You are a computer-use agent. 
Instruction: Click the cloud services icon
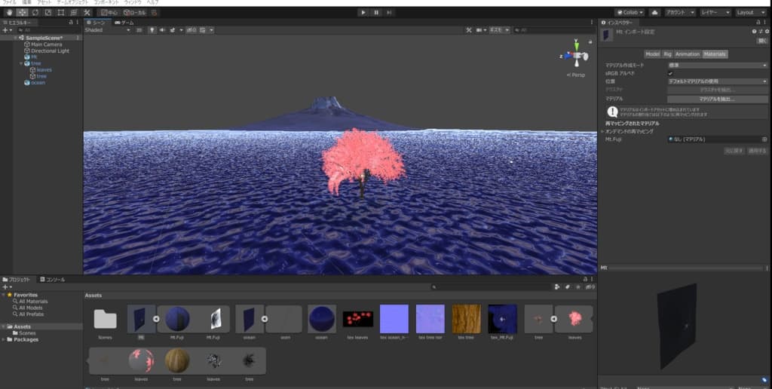(654, 13)
